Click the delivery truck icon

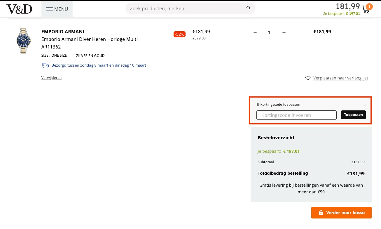click(x=45, y=65)
